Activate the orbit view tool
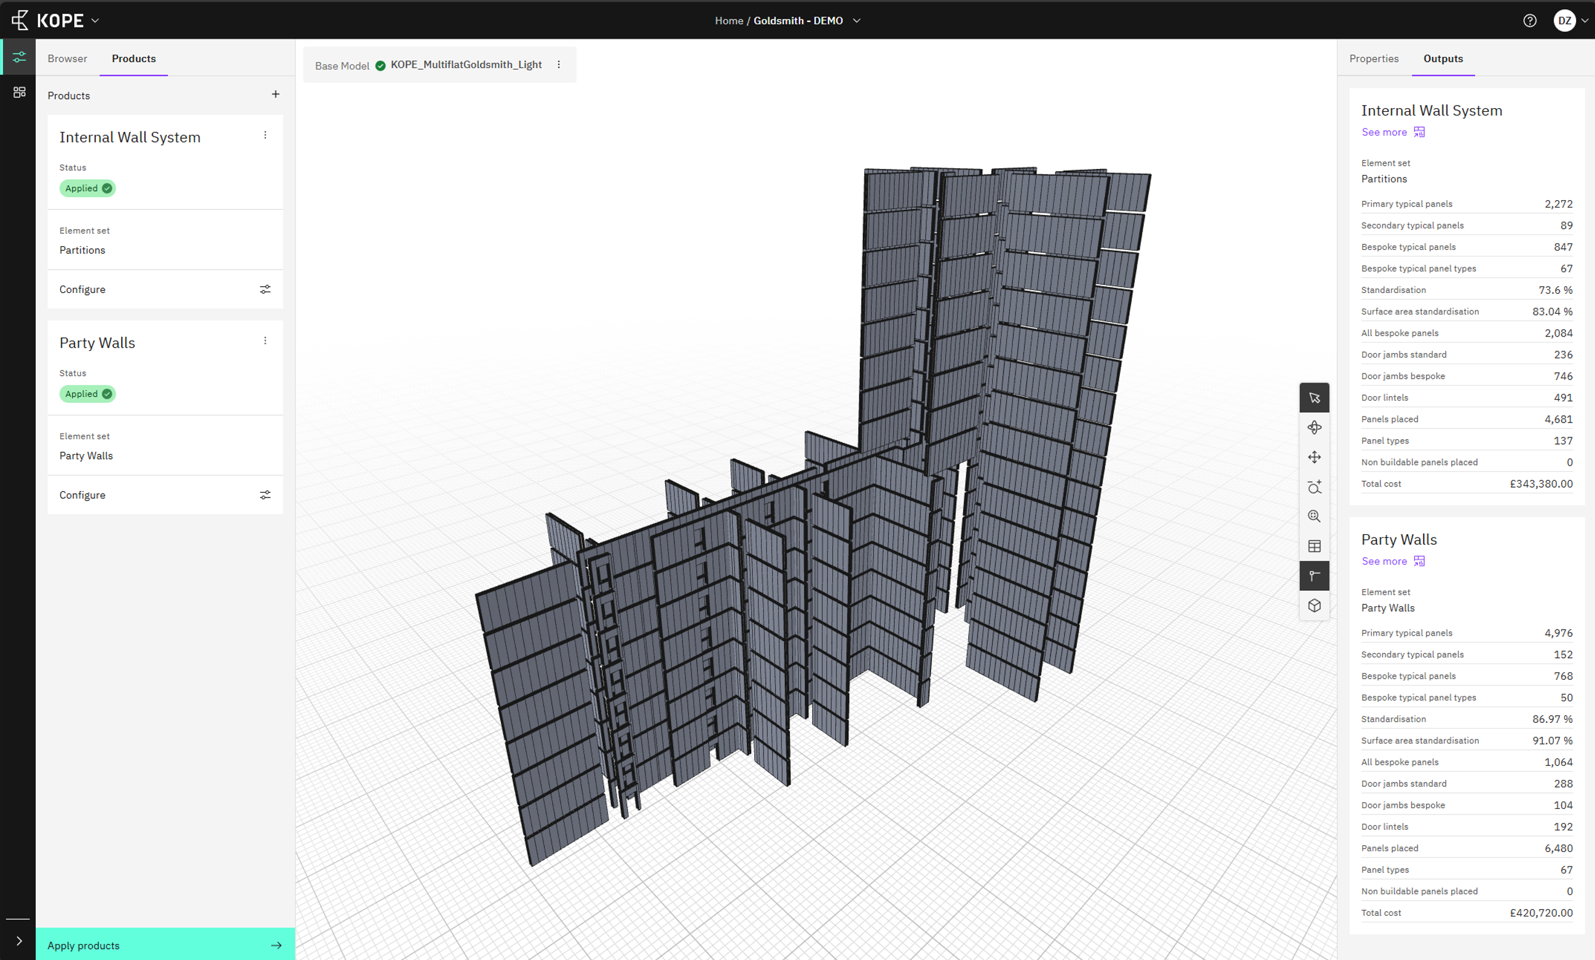Image resolution: width=1595 pixels, height=960 pixels. click(1314, 427)
